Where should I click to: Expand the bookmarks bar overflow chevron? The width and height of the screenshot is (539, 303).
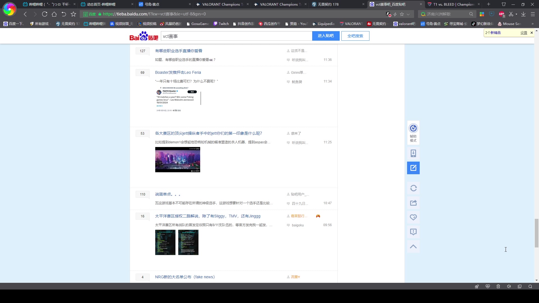tap(533, 24)
